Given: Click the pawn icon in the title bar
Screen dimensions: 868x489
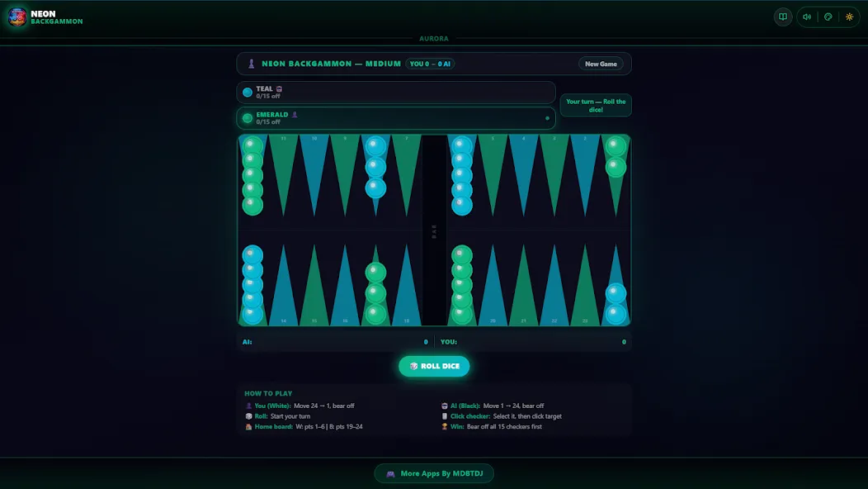Looking at the screenshot, I should click(252, 64).
